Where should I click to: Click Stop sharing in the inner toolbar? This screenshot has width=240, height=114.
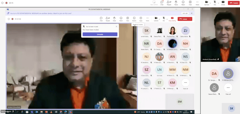[172, 19]
